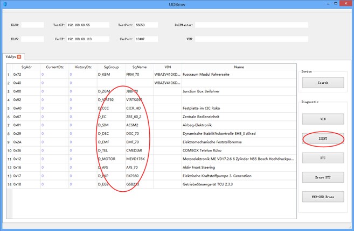Click the CurrentDtc column header
The image size is (354, 231).
click(54, 67)
